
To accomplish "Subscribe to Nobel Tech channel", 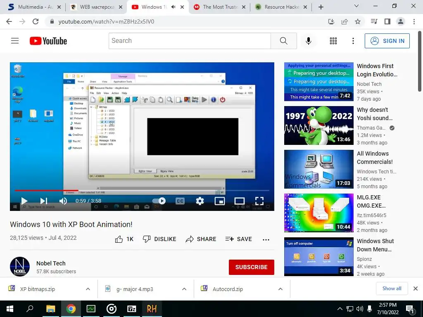I will [252, 267].
